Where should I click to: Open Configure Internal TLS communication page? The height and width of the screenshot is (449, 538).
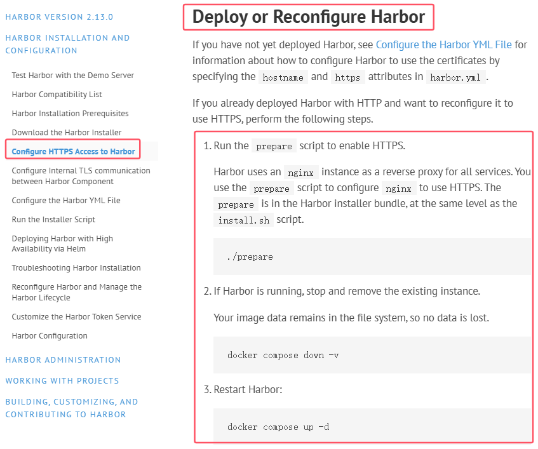[81, 176]
